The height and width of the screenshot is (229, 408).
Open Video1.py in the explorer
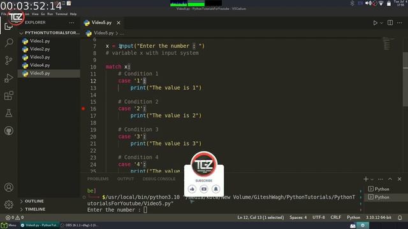pyautogui.click(x=48, y=41)
